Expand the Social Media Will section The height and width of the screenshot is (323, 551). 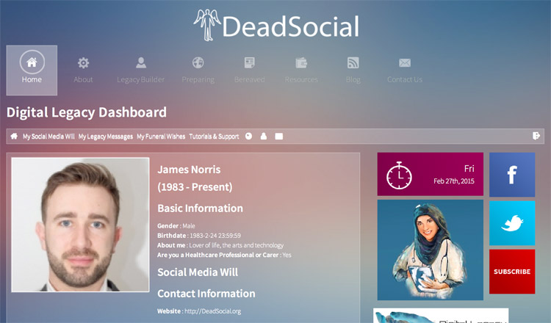[x=198, y=272]
